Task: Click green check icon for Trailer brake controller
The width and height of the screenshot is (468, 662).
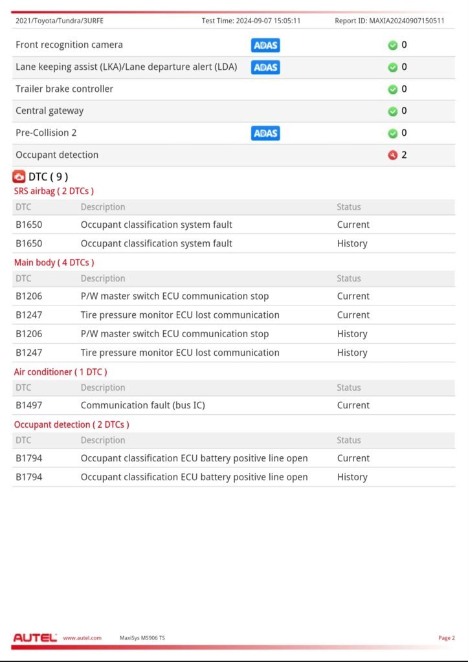Action: (393, 89)
